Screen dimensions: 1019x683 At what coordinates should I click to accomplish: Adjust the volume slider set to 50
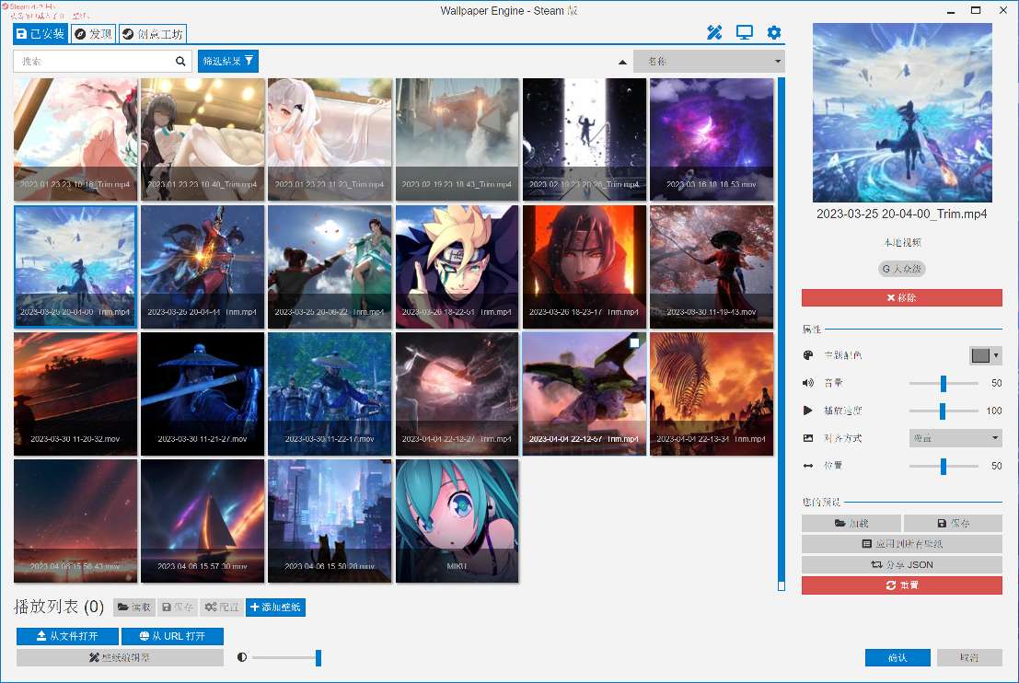pyautogui.click(x=943, y=383)
